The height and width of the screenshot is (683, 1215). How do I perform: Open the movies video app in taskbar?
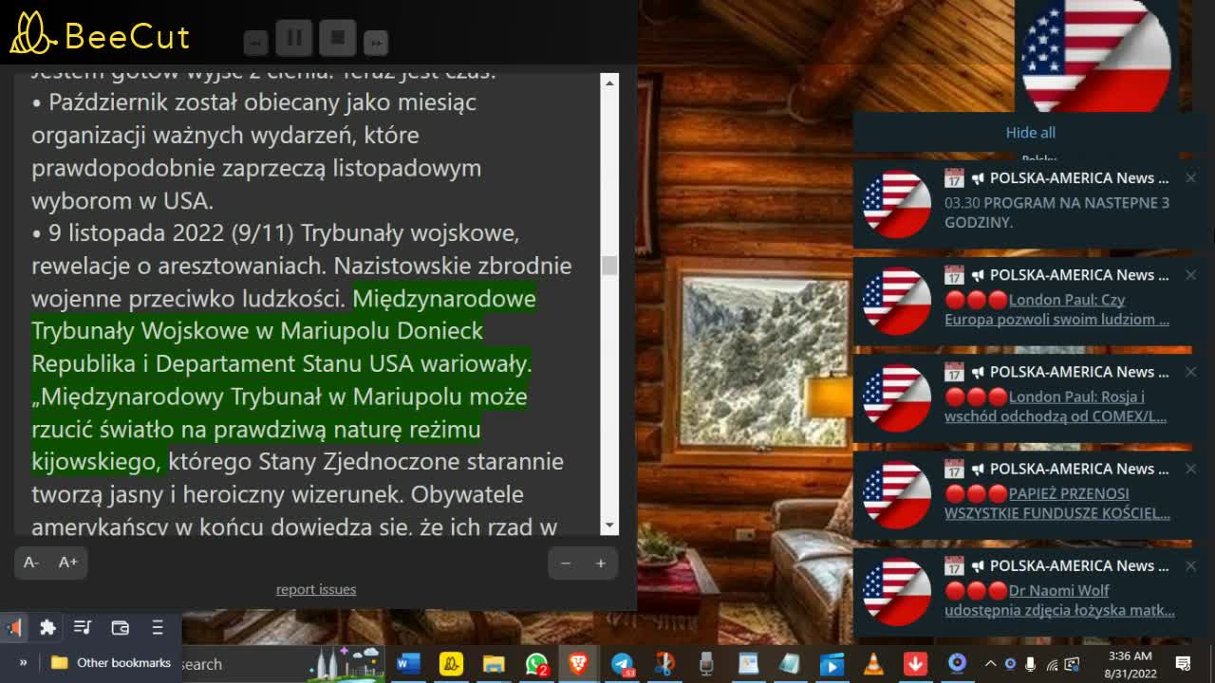point(832,664)
